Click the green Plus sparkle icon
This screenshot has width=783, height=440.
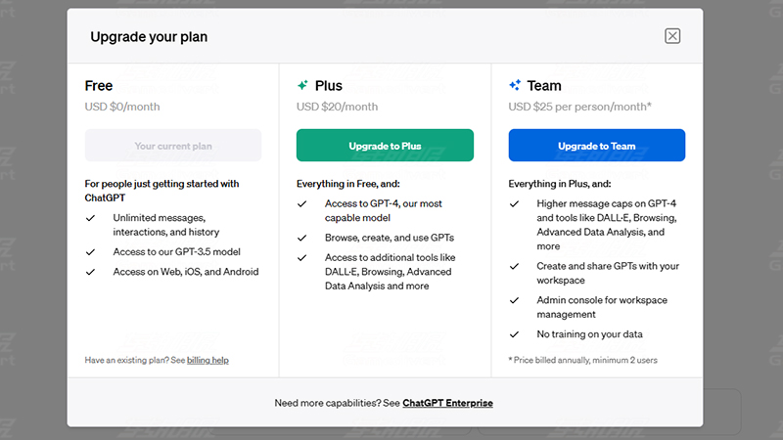(302, 85)
